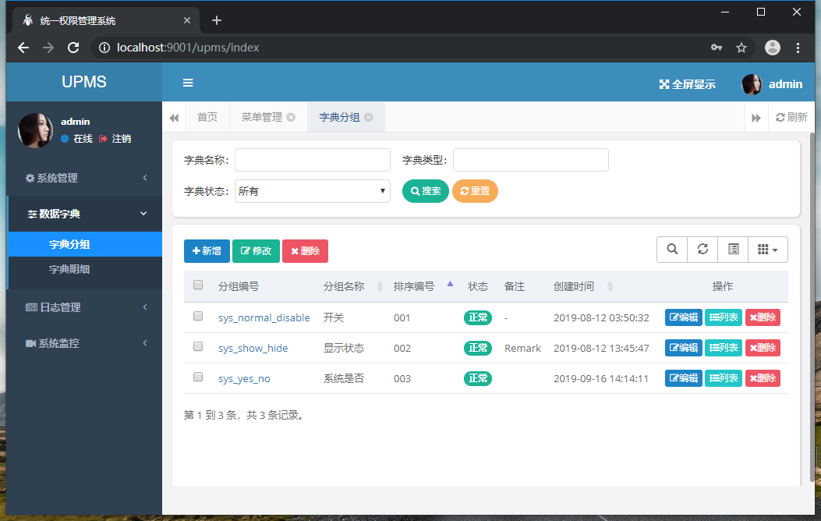
Task: Sort by 分组名称 column
Action: pyautogui.click(x=353, y=286)
